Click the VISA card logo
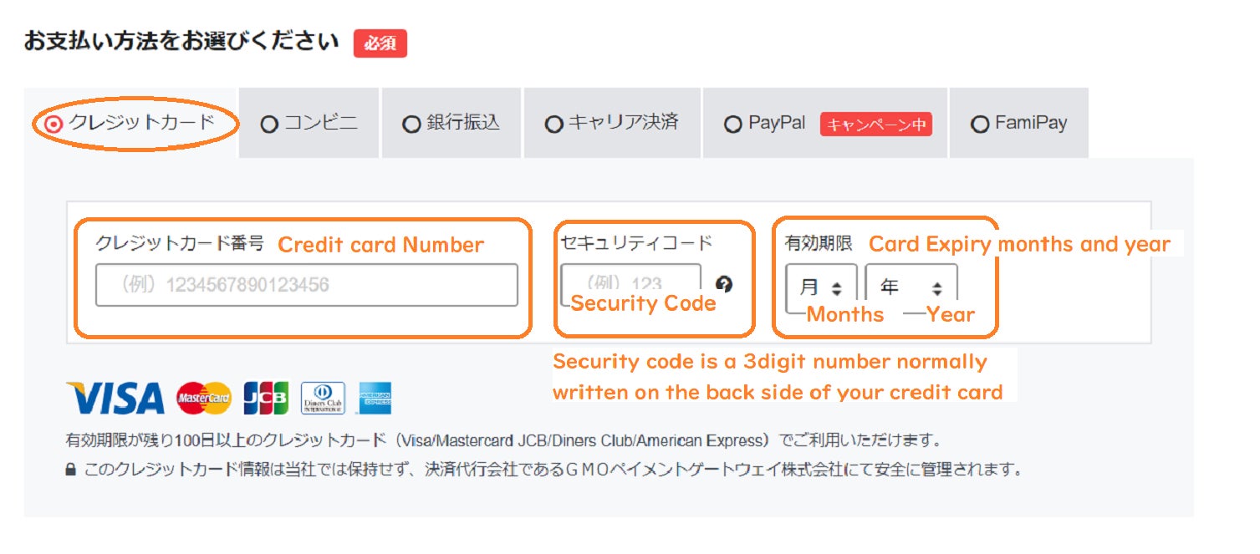This screenshot has width=1260, height=554. coord(115,399)
